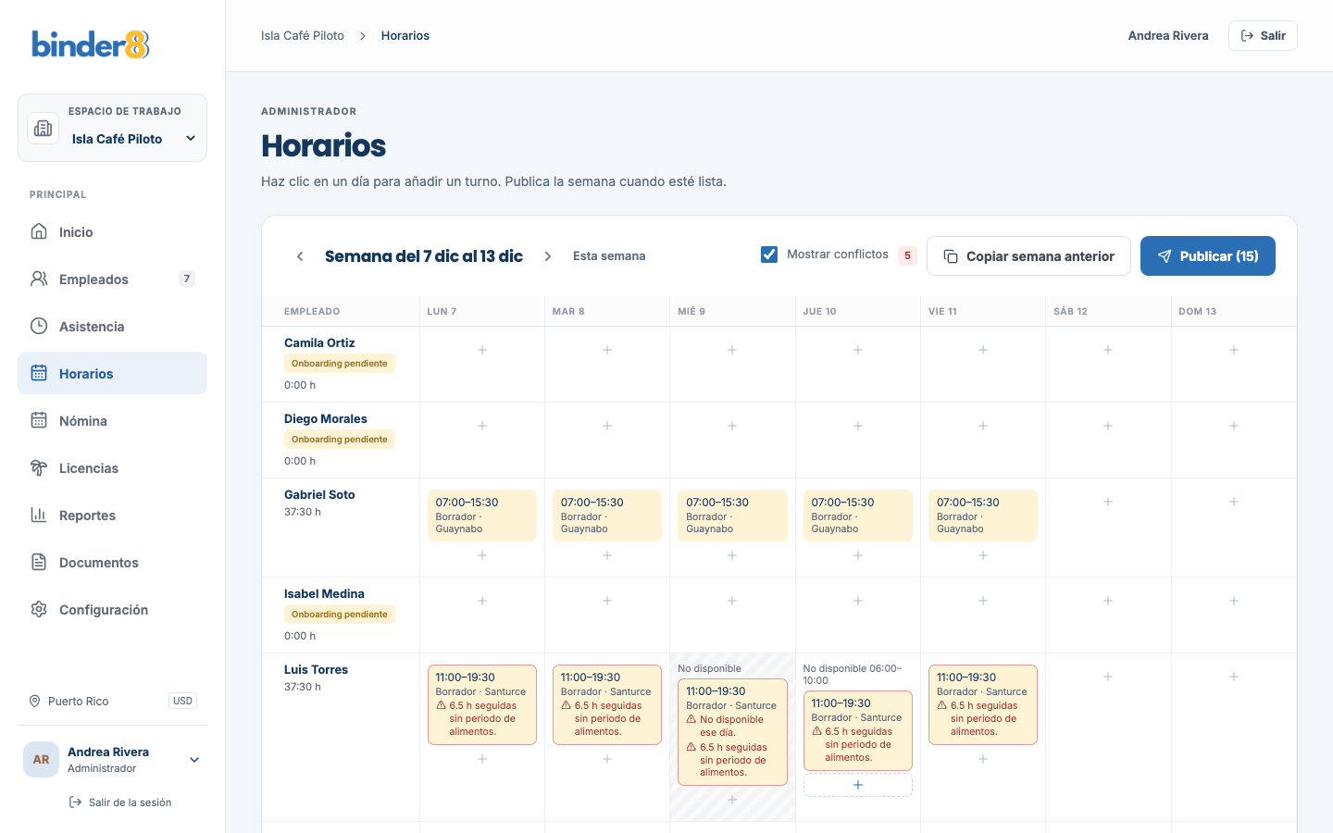Add shift for Isabel Medina on VIE 11
The height and width of the screenshot is (833, 1333).
[983, 601]
